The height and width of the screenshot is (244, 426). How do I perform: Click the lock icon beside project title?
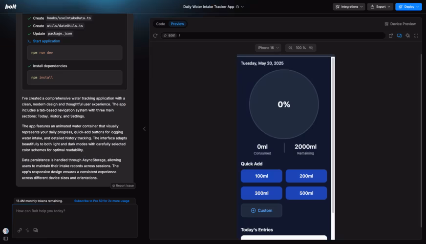tap(237, 7)
